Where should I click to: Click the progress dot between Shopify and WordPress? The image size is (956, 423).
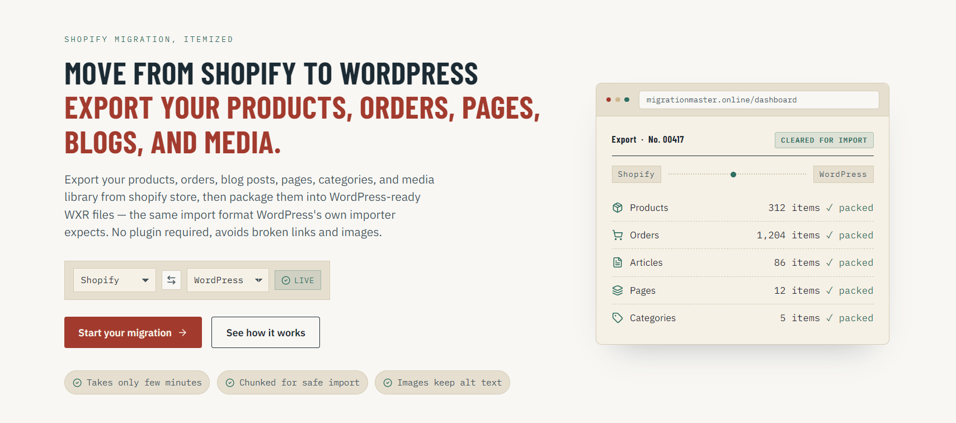[733, 175]
